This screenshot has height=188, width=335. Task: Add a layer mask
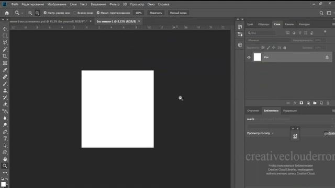301,103
